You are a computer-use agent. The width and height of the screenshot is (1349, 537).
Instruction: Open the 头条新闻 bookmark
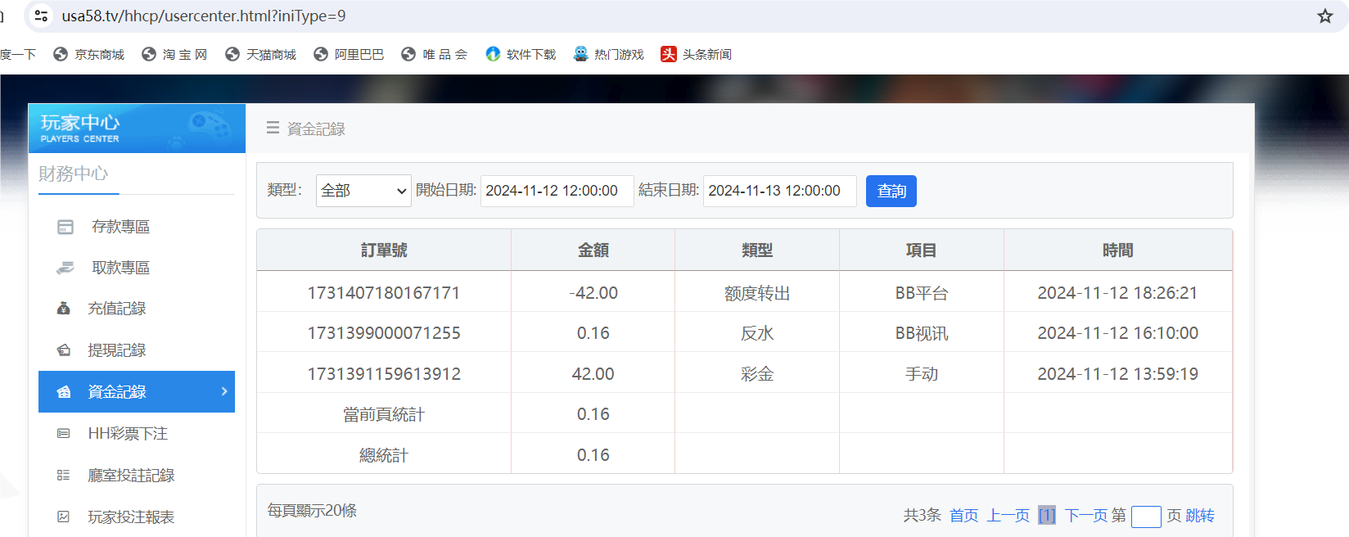tap(697, 54)
